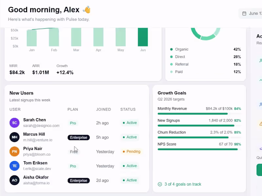Image resolution: width=262 pixels, height=196 pixels.
Task: Select Marcus Hill's MH avatar
Action: click(x=14, y=137)
